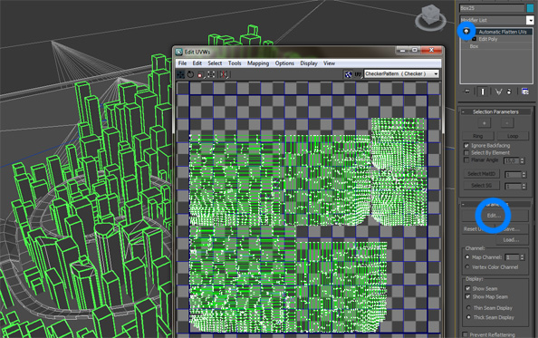The height and width of the screenshot is (338, 538).
Task: Open the CheckerPattern texture dropdown
Action: pos(436,74)
